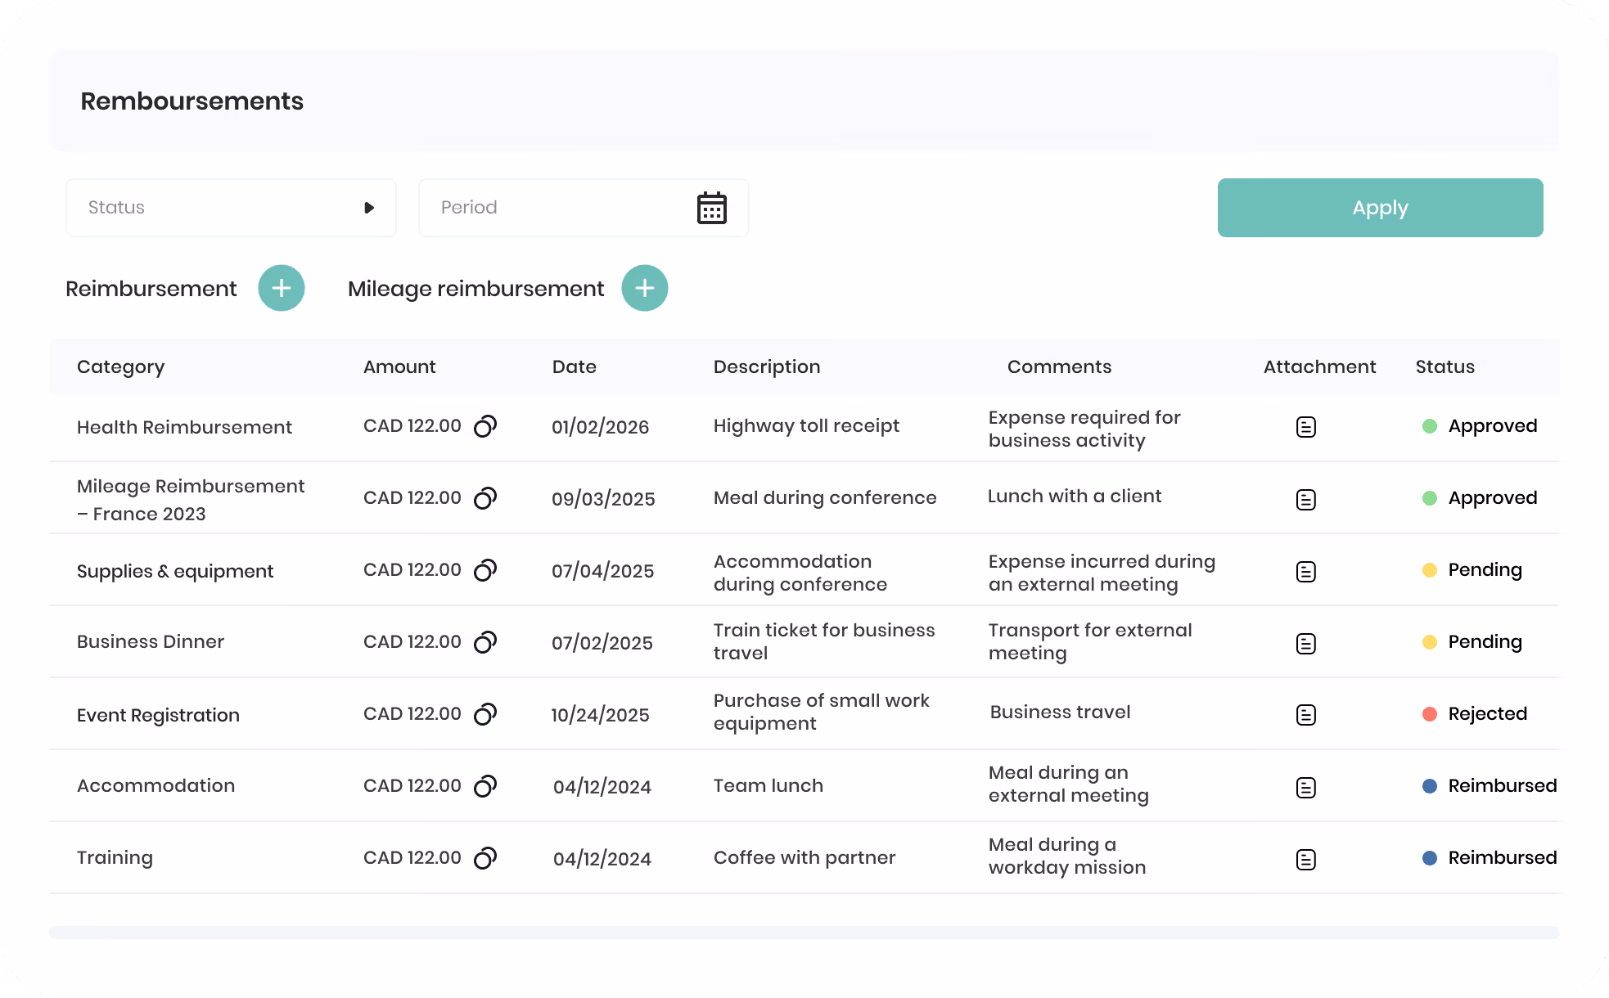The height and width of the screenshot is (998, 1609).
Task: Select the Event Registration category cell
Action: (158, 715)
